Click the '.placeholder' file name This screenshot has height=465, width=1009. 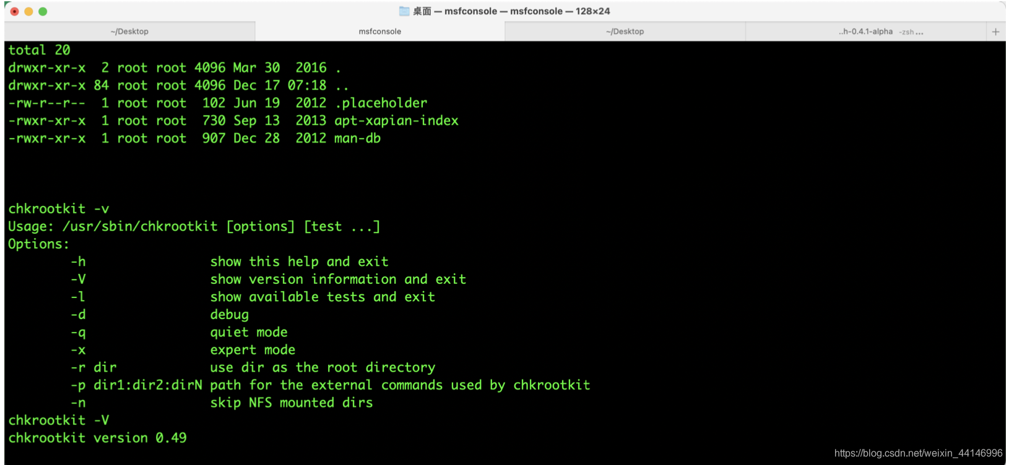pos(381,103)
